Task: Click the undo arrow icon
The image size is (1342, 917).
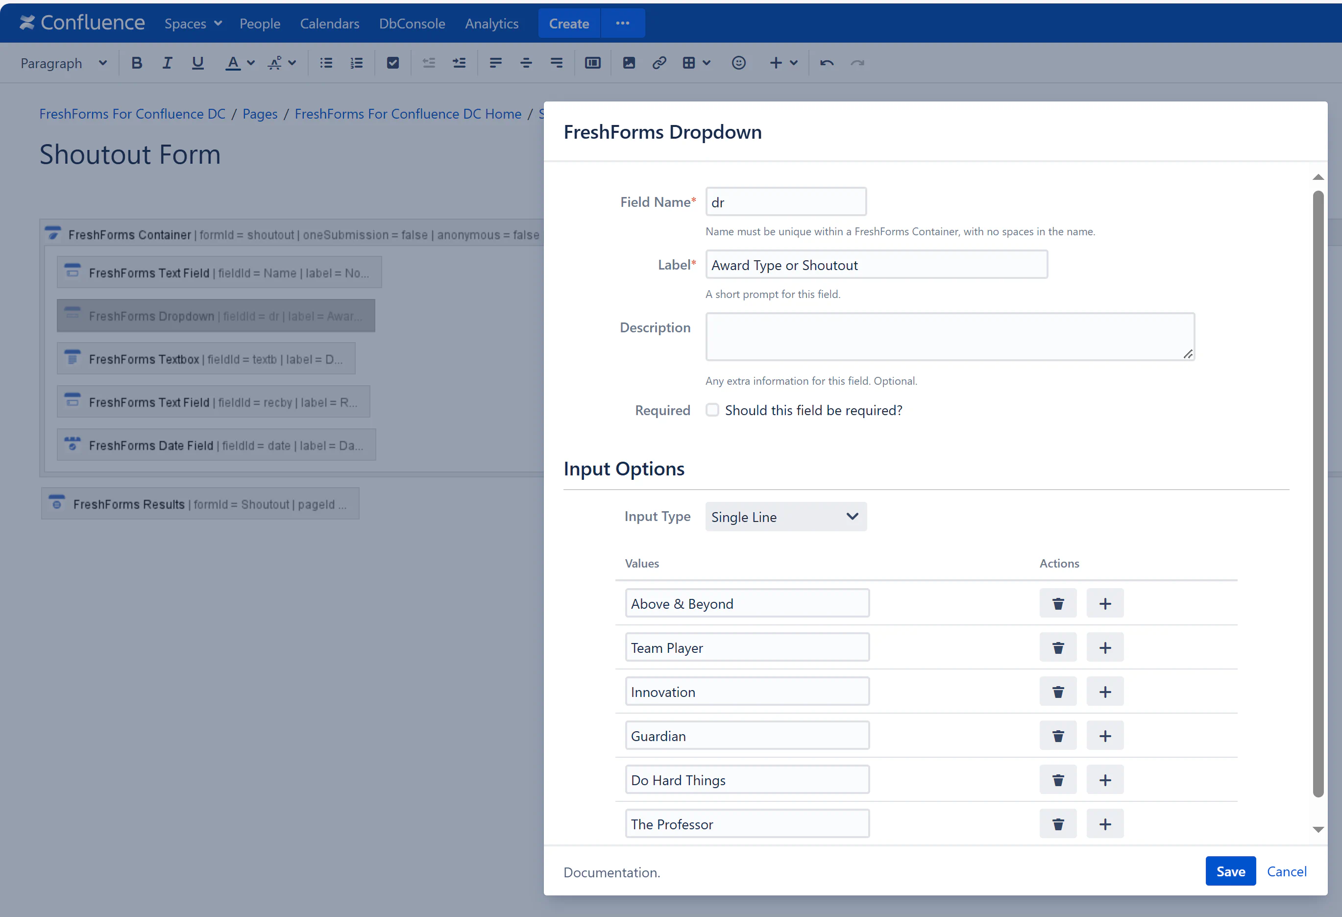Action: [x=826, y=63]
